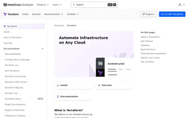Open Configuration Language in sidebar
The height and width of the screenshot is (118, 189).
pos(17,60)
